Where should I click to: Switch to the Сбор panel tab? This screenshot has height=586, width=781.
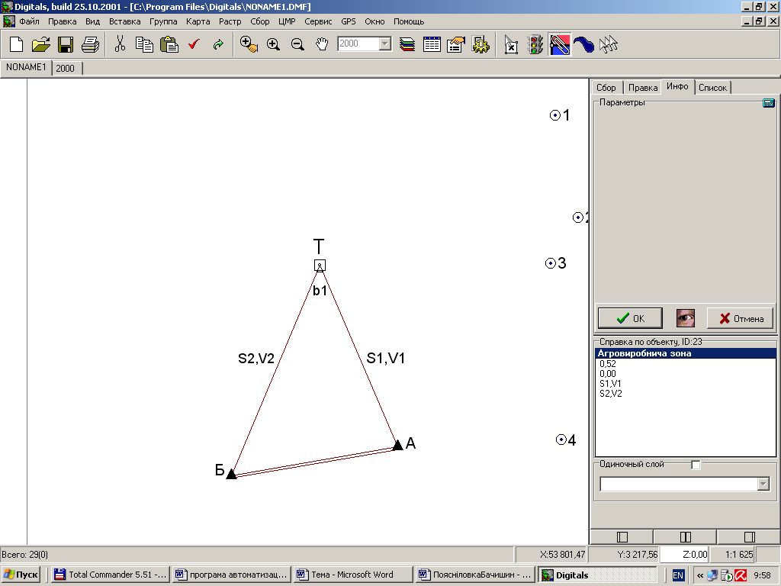tap(606, 88)
